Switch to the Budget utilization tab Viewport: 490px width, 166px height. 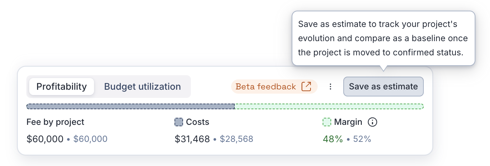(142, 87)
